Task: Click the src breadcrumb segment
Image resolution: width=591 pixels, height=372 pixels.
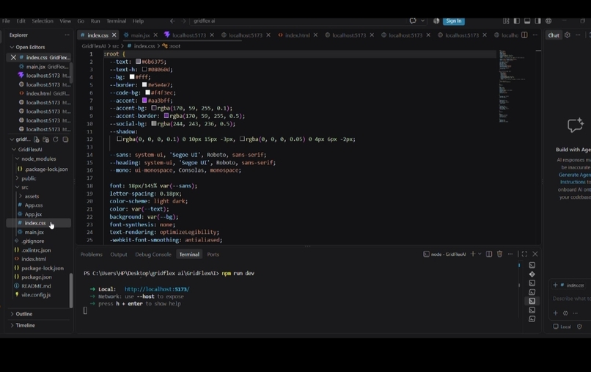Action: coord(115,46)
